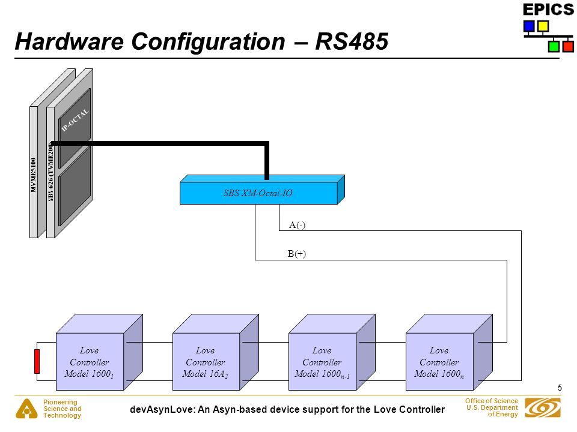
Task: Click the EPICS logo graphic
Action: pyautogui.click(x=548, y=27)
